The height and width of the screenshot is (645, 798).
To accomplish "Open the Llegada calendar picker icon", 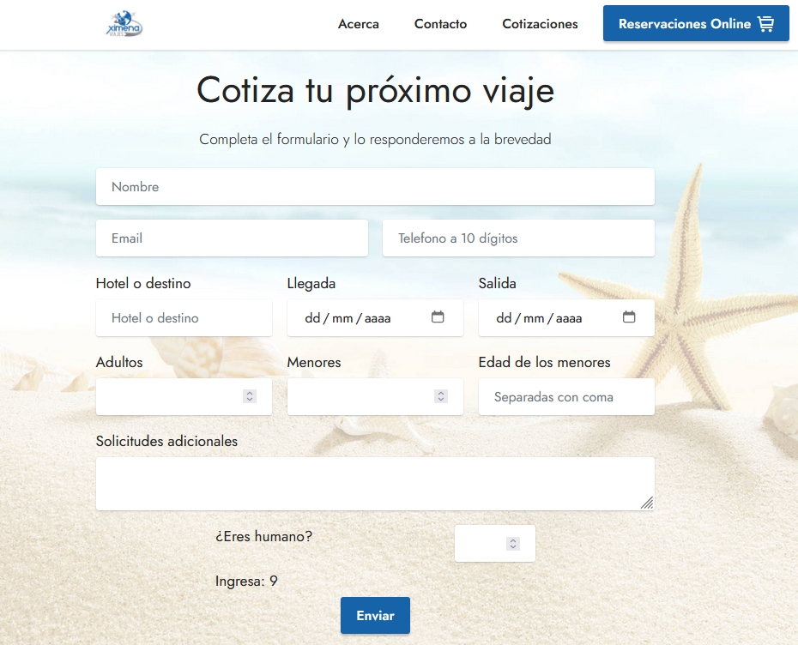I will click(x=438, y=317).
